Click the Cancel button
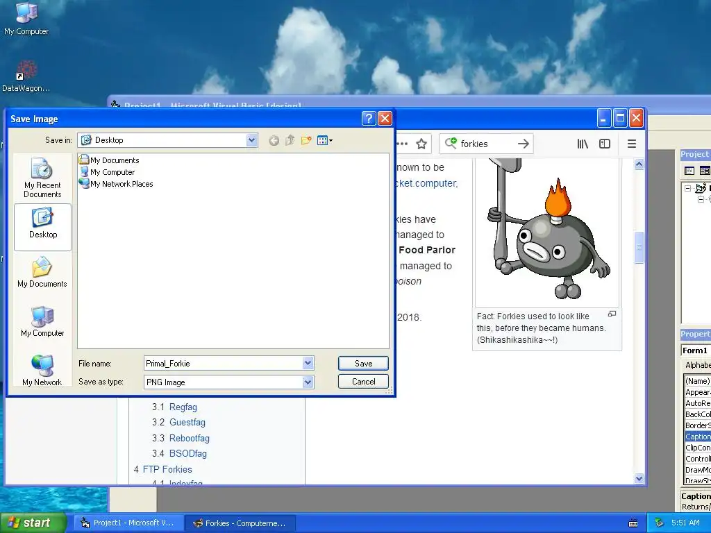The width and height of the screenshot is (711, 533). (363, 382)
